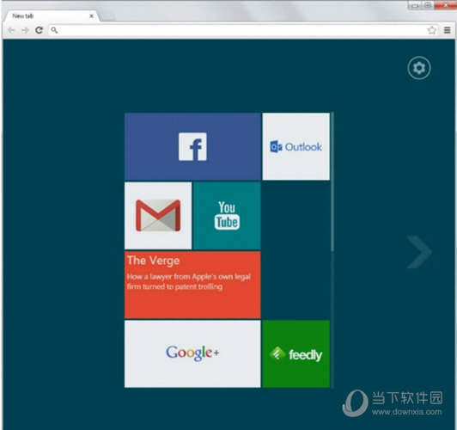457x430 pixels.
Task: Launch the Gmail tile
Action: (x=158, y=216)
